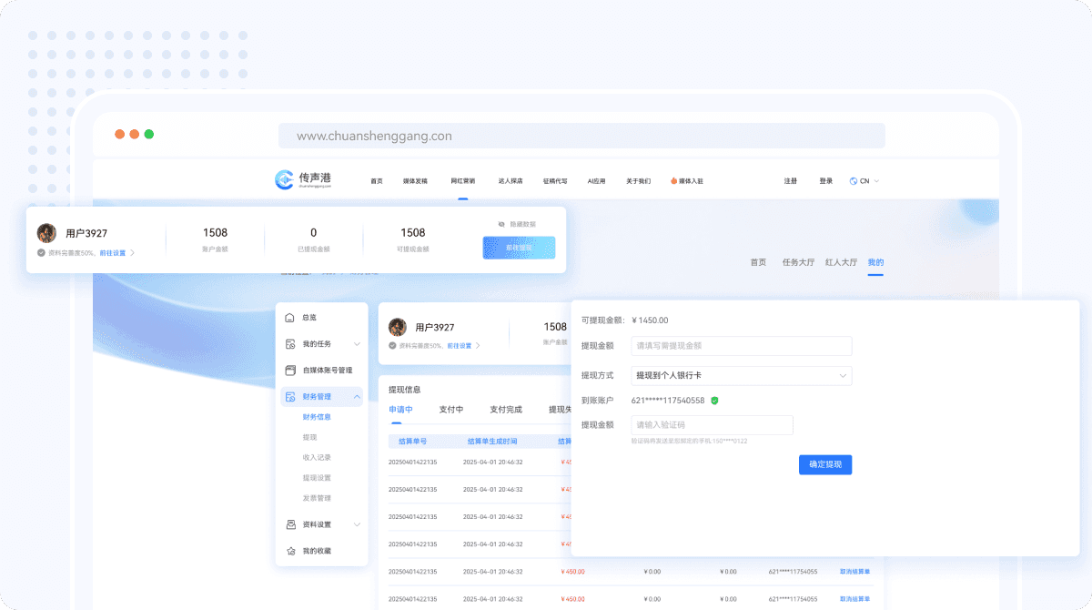Click the 自媒体账号管理 sidebar icon
This screenshot has width=1092, height=610.
pyautogui.click(x=290, y=371)
